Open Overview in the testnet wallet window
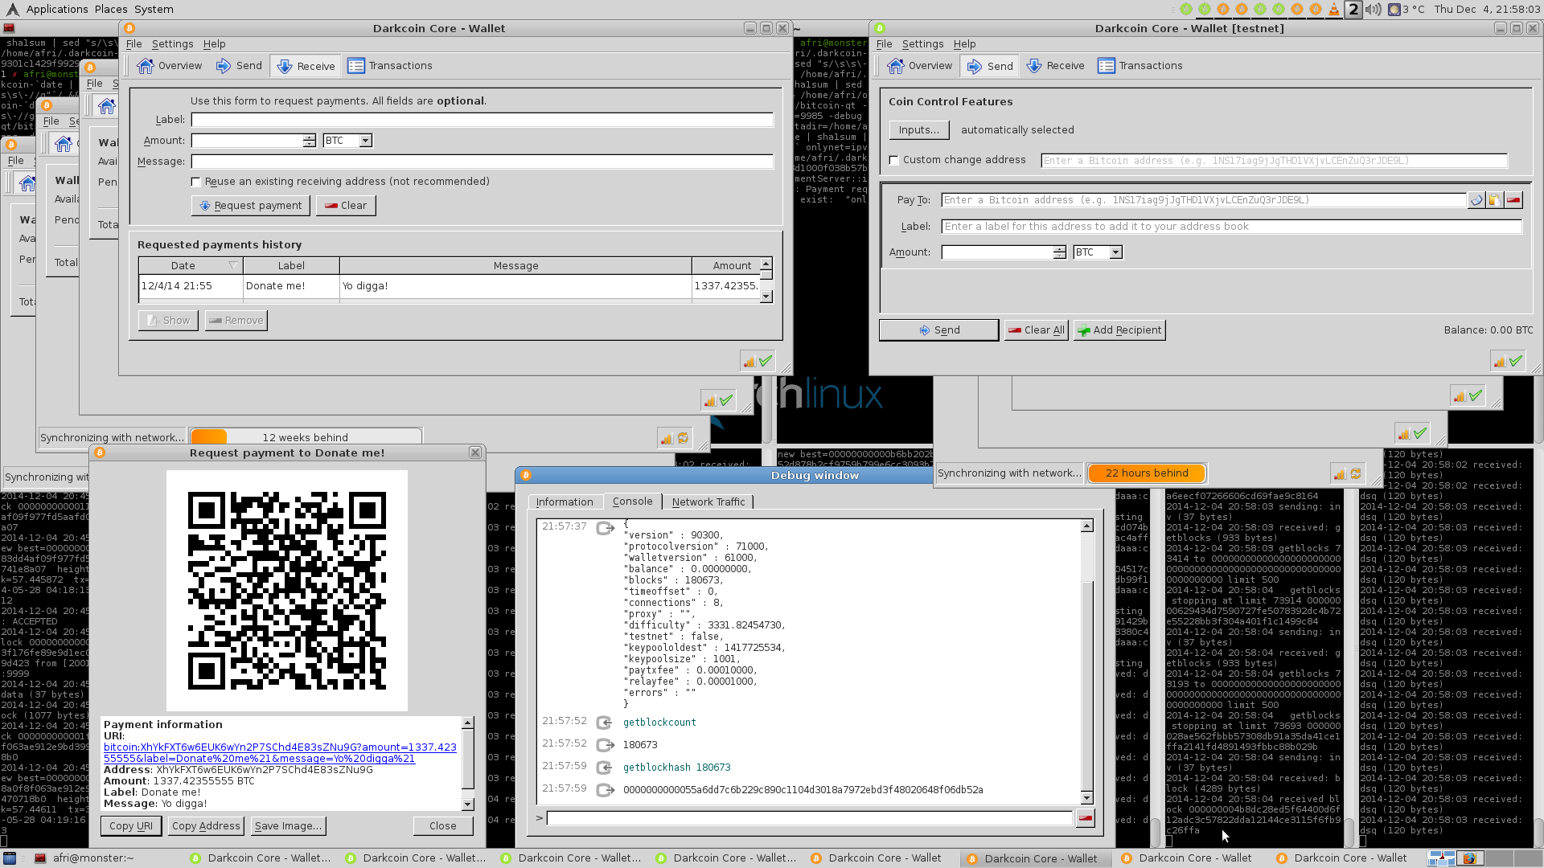The image size is (1544, 868). tap(920, 66)
